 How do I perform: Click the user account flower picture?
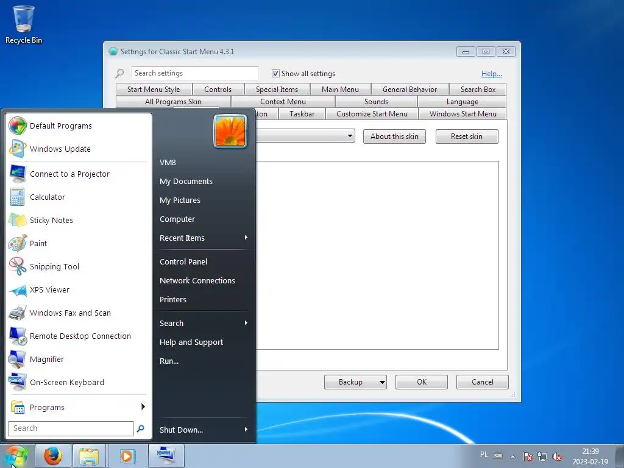(x=230, y=131)
